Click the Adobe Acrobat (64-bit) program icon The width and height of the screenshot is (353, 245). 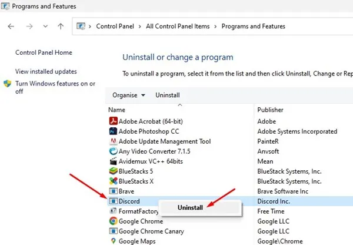(113, 121)
